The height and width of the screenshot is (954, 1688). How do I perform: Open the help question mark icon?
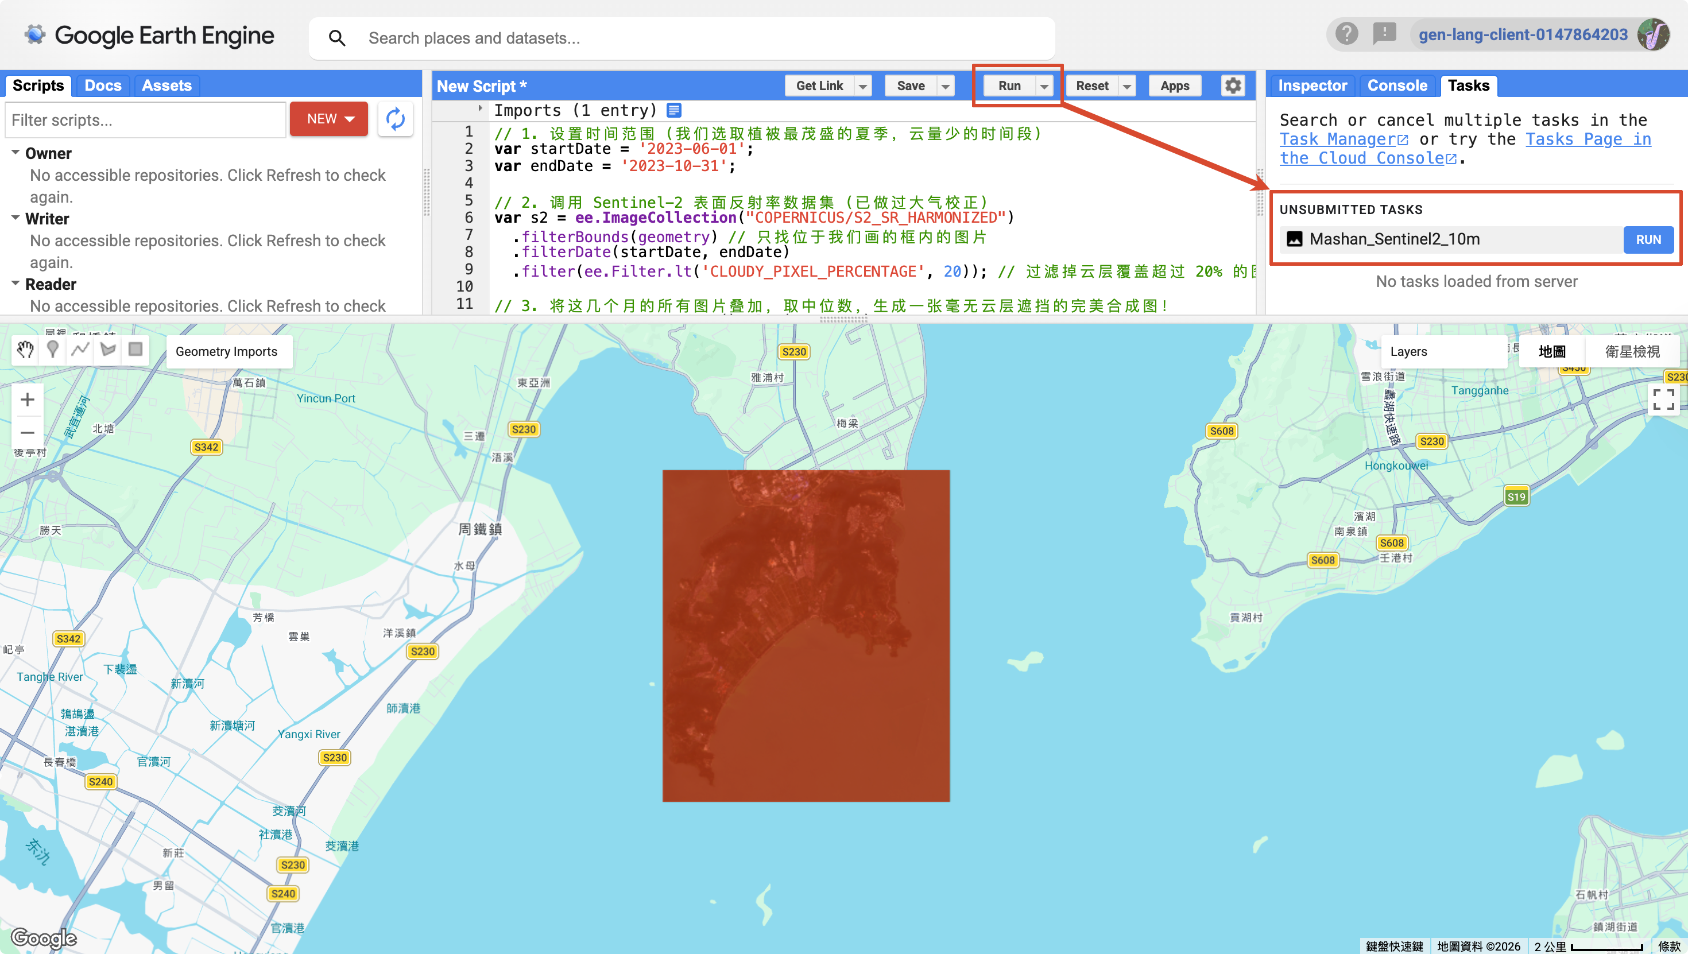tap(1346, 34)
